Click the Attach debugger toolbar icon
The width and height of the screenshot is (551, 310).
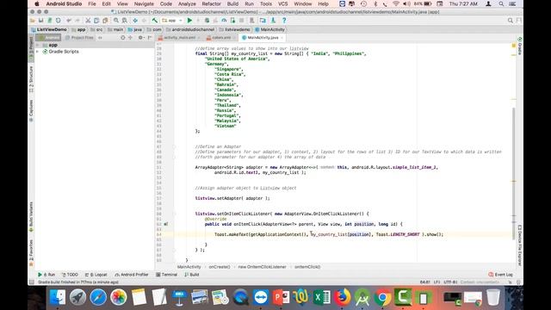232,21
